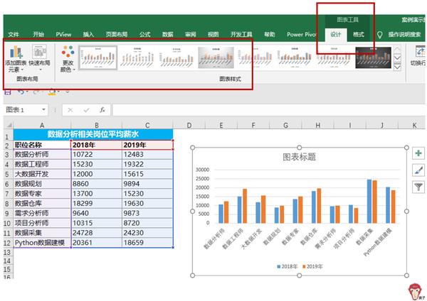Switch to the 审阅 (Review) tab
The height and width of the screenshot is (301, 427).
[191, 35]
